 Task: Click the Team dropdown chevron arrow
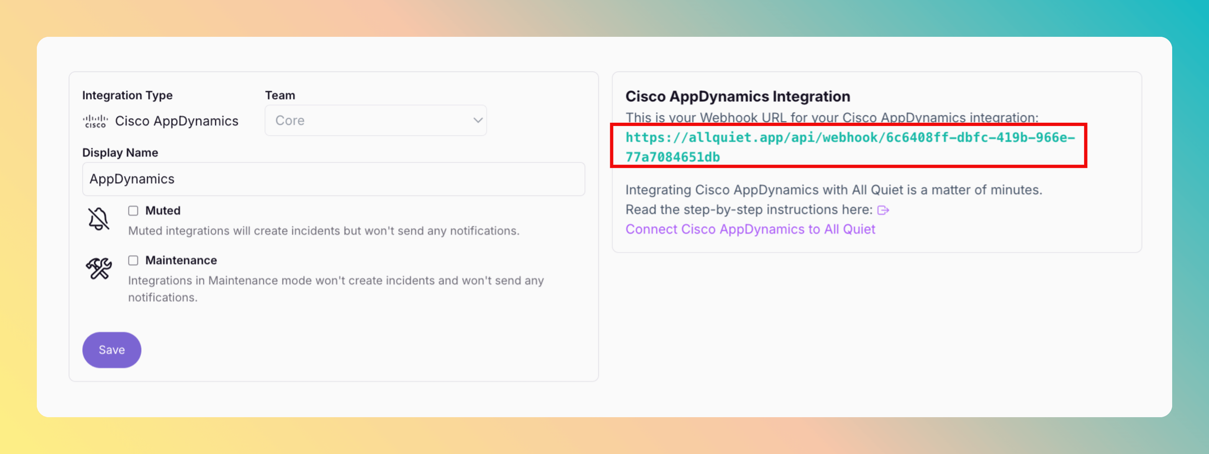(x=478, y=121)
